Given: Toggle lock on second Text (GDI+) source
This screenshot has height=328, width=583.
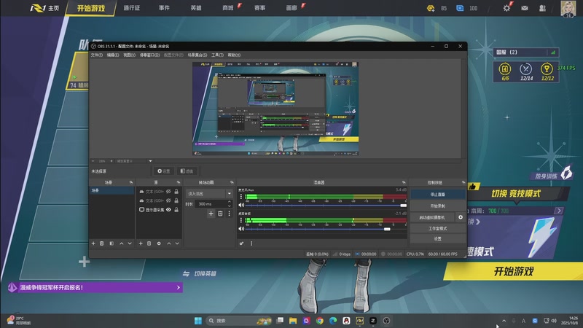Looking at the screenshot, I should tap(176, 200).
